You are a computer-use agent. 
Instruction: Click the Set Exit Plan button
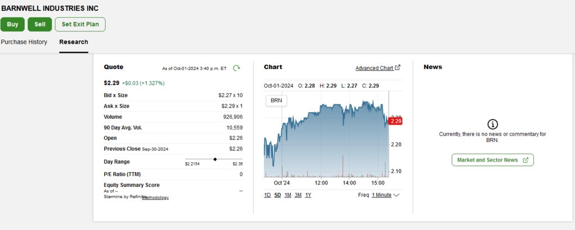tap(80, 24)
